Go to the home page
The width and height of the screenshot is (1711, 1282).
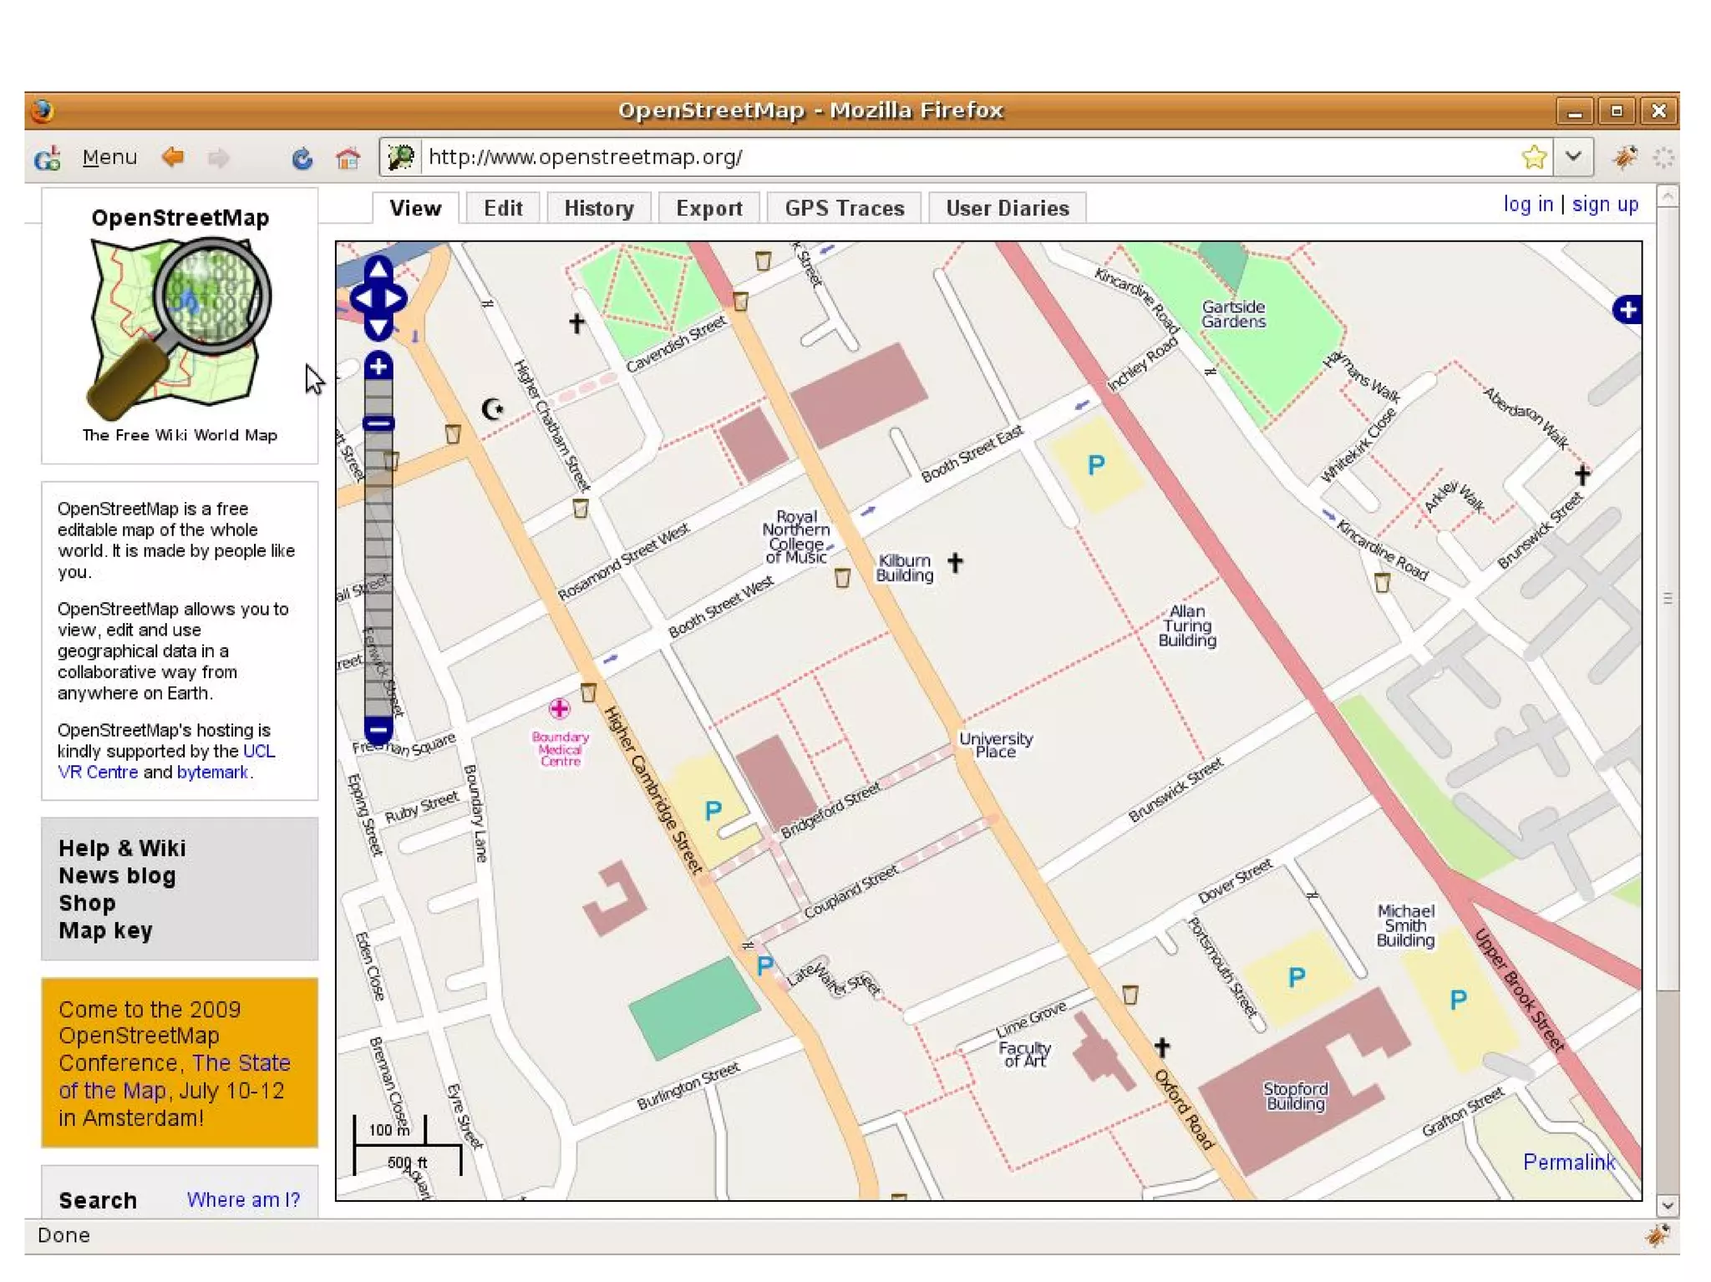[x=348, y=157]
